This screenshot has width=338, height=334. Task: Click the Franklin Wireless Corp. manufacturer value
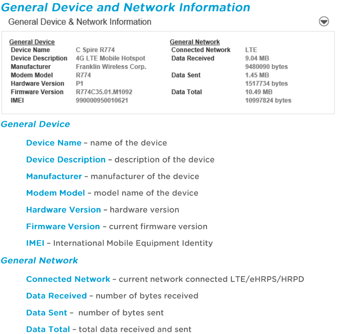(x=111, y=67)
